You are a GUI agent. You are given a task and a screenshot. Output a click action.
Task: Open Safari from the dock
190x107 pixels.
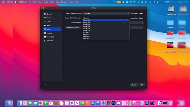coord(103,103)
